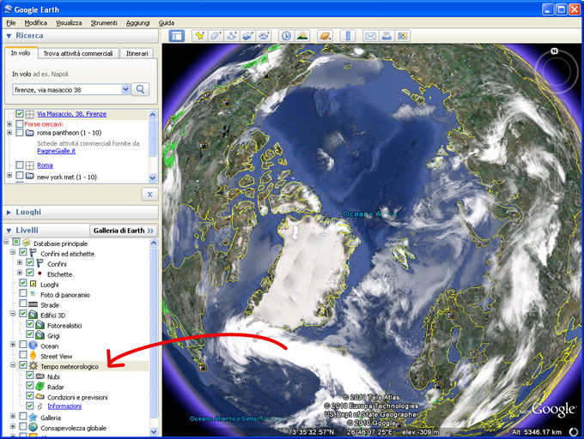Open the PagineGialle.it link

click(56, 151)
